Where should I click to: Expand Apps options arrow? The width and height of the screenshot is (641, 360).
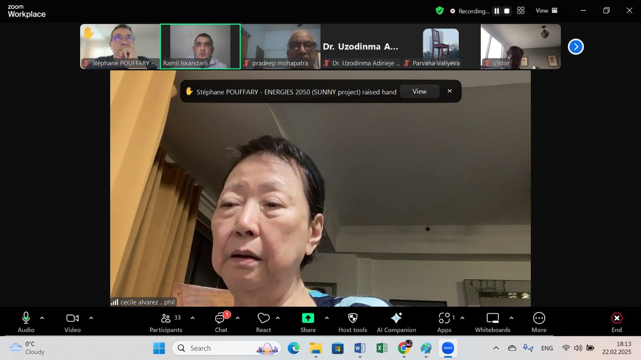point(462,318)
